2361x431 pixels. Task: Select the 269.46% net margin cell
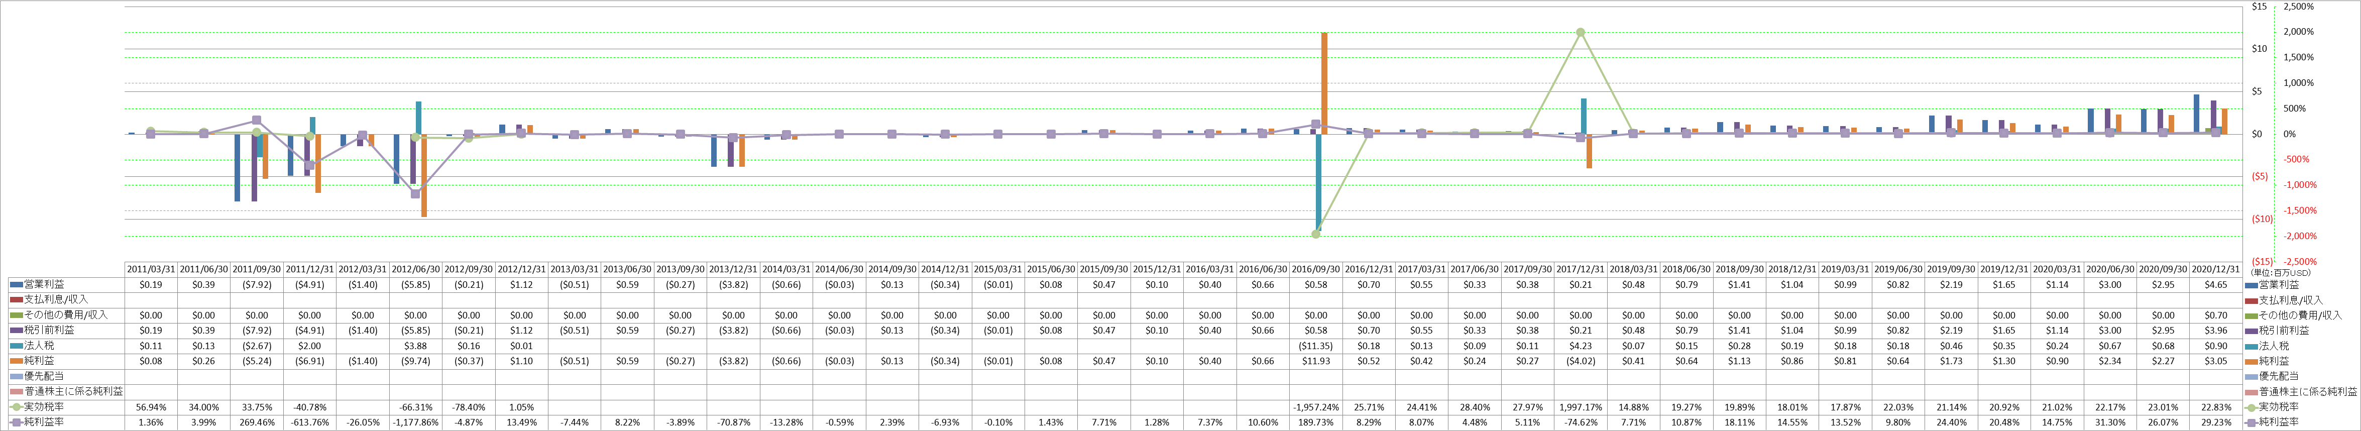(258, 423)
